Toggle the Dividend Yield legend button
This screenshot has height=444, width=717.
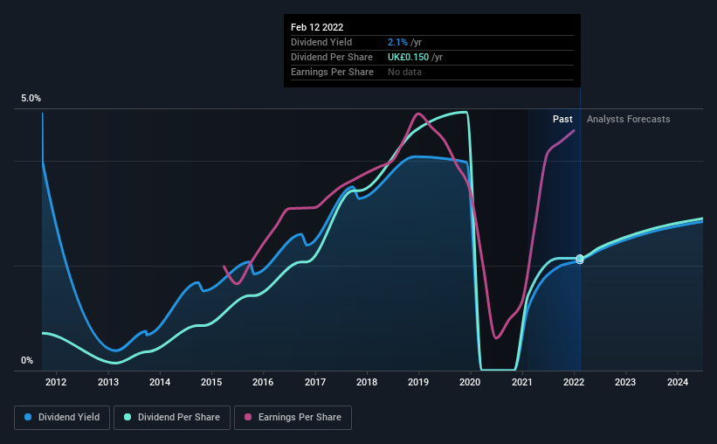[62, 418]
